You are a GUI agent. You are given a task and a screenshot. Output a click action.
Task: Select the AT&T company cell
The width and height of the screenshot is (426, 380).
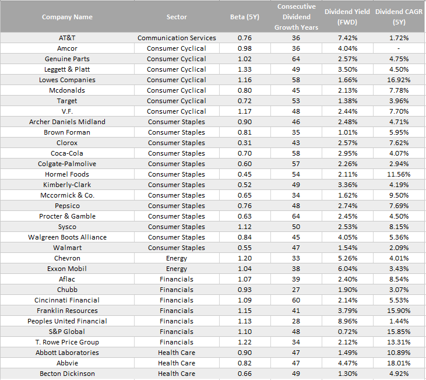tap(67, 38)
